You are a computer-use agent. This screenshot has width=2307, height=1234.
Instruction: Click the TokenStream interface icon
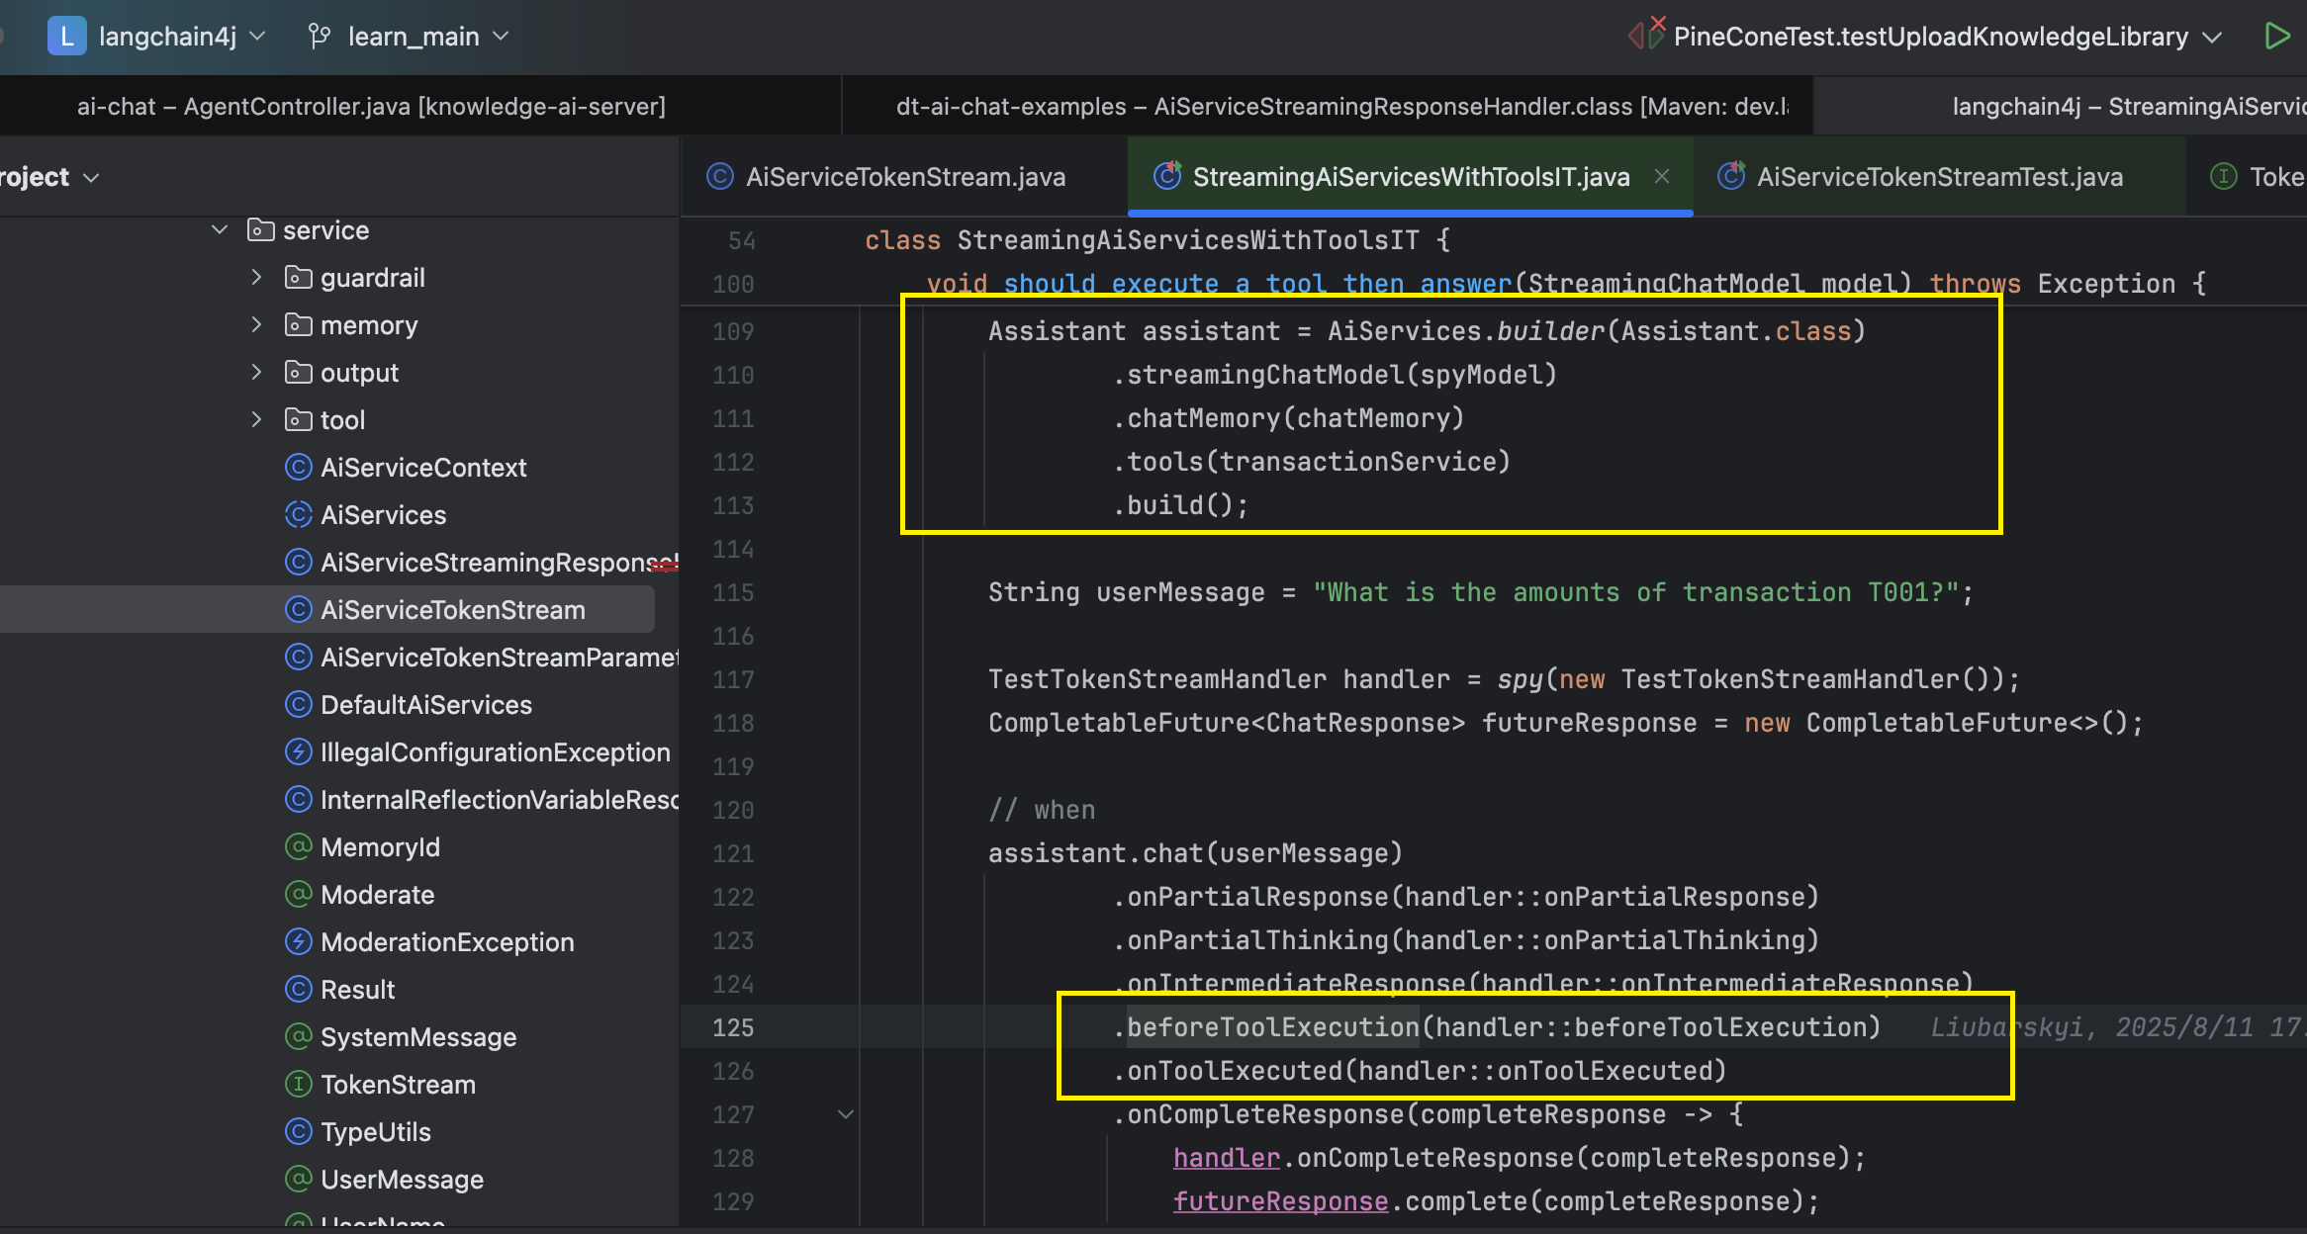point(298,1085)
